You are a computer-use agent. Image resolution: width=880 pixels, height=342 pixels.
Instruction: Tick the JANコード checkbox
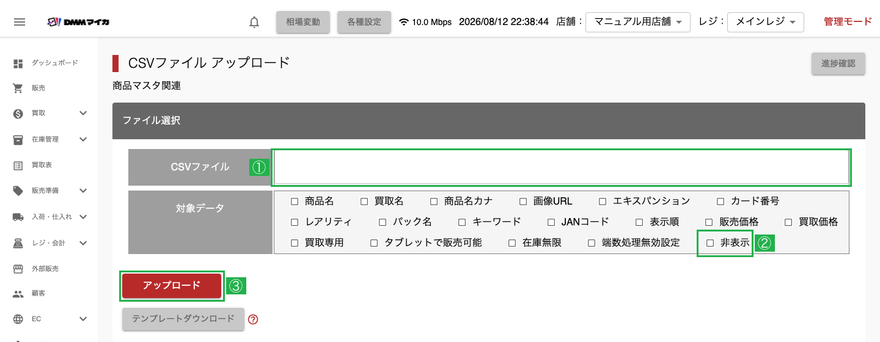[x=551, y=222]
